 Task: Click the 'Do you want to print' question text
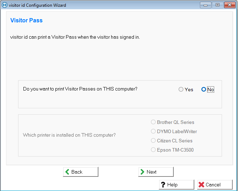[x=80, y=89]
